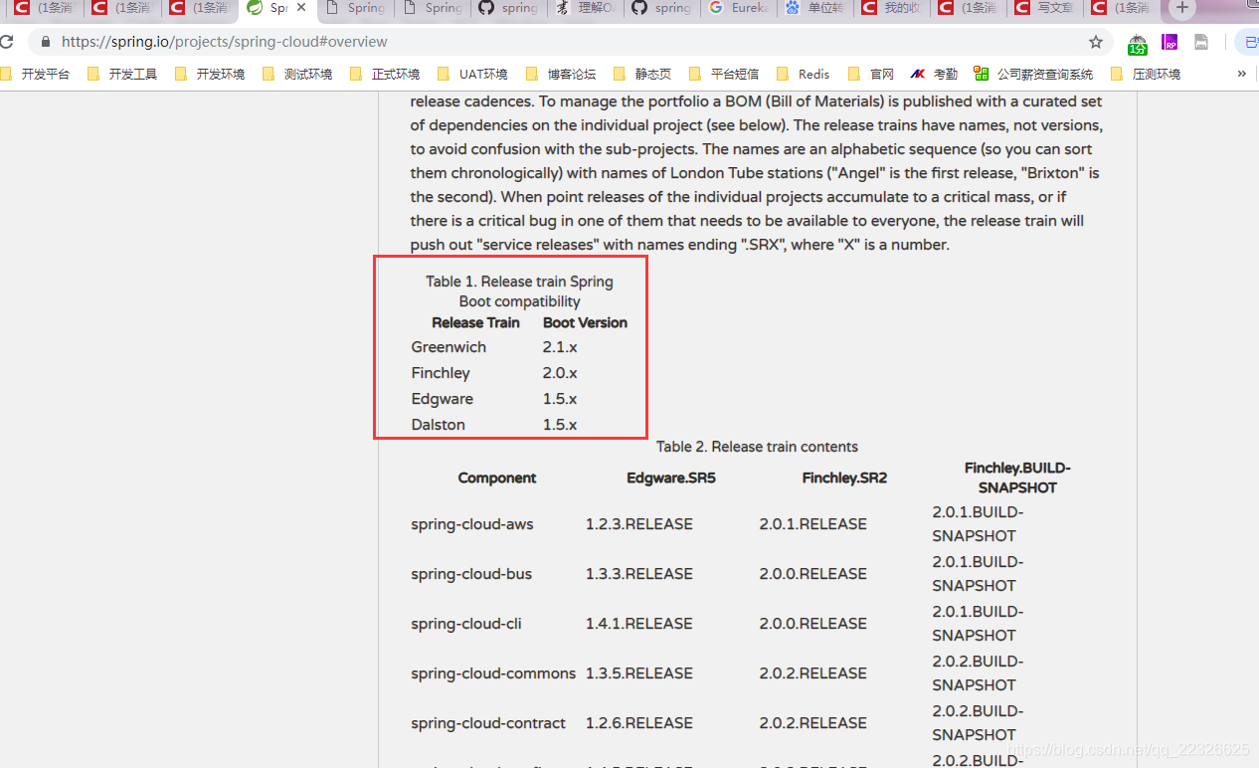The width and height of the screenshot is (1259, 768).
Task: Open the purple RP extension icon
Action: coord(1169,42)
